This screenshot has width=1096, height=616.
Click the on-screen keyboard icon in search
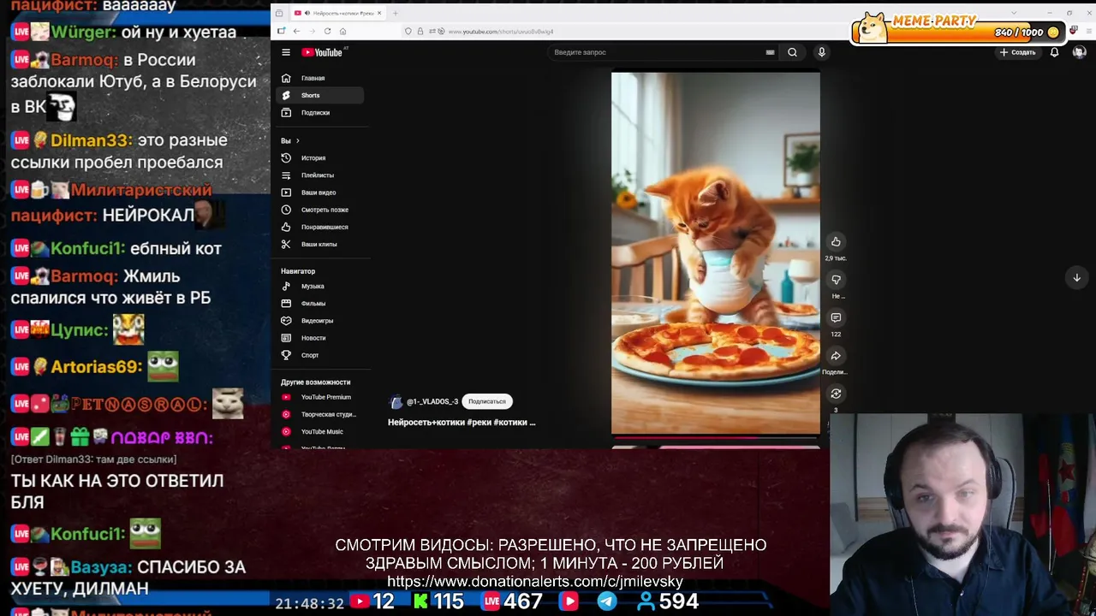click(770, 52)
